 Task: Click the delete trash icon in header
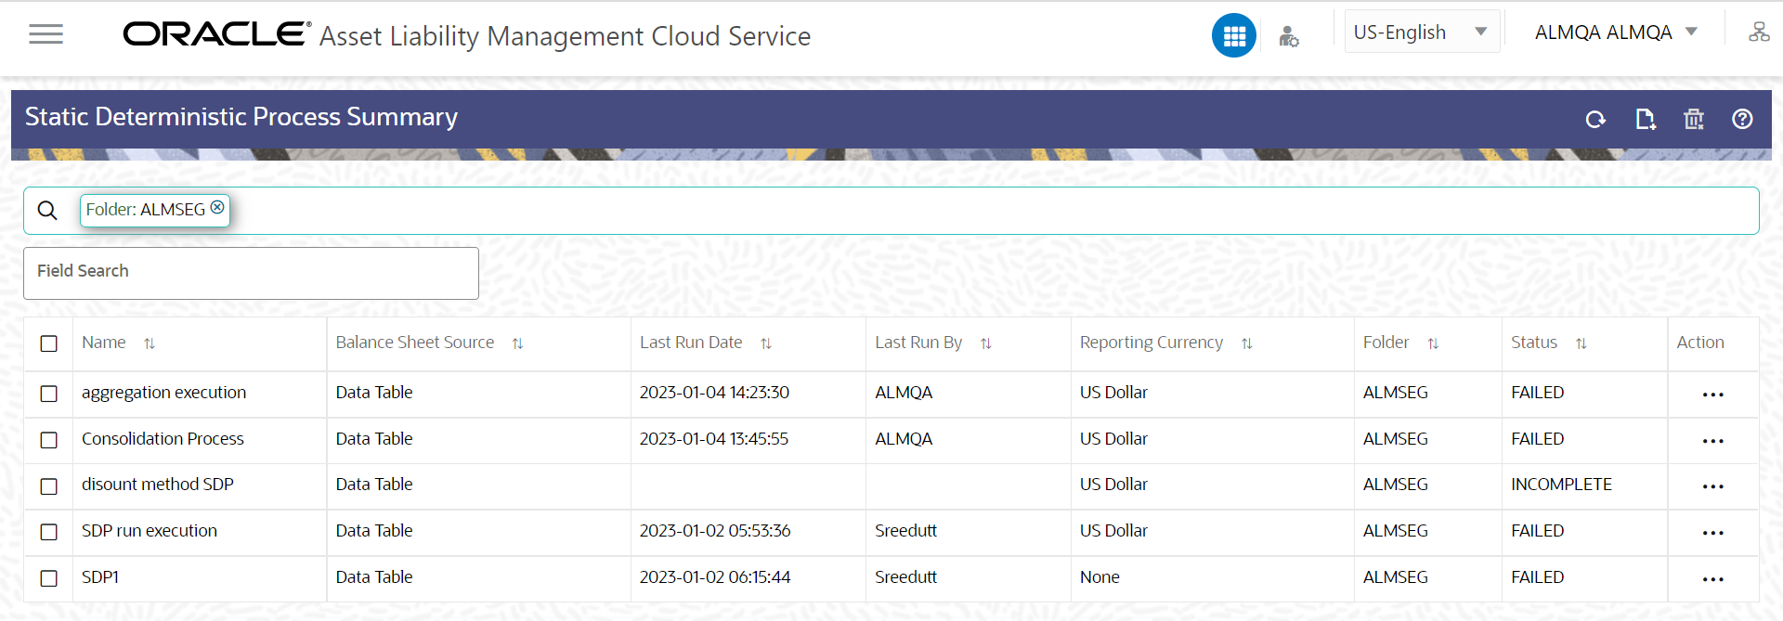(x=1694, y=119)
